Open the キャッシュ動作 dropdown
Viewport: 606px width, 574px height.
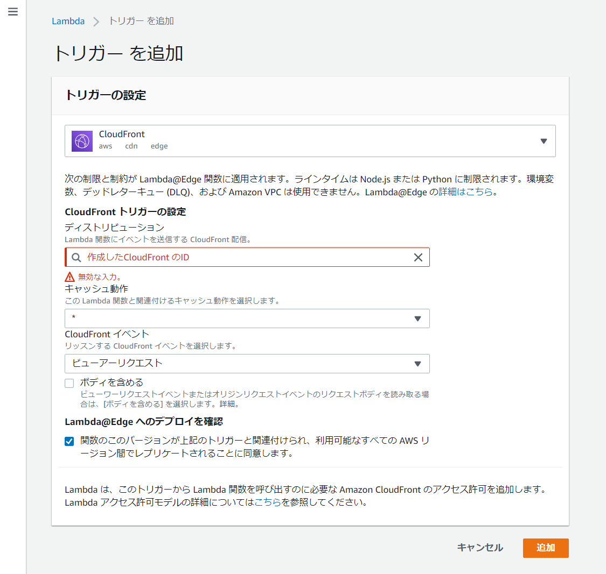click(417, 318)
